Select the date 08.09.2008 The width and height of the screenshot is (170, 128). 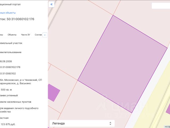tap(6, 61)
